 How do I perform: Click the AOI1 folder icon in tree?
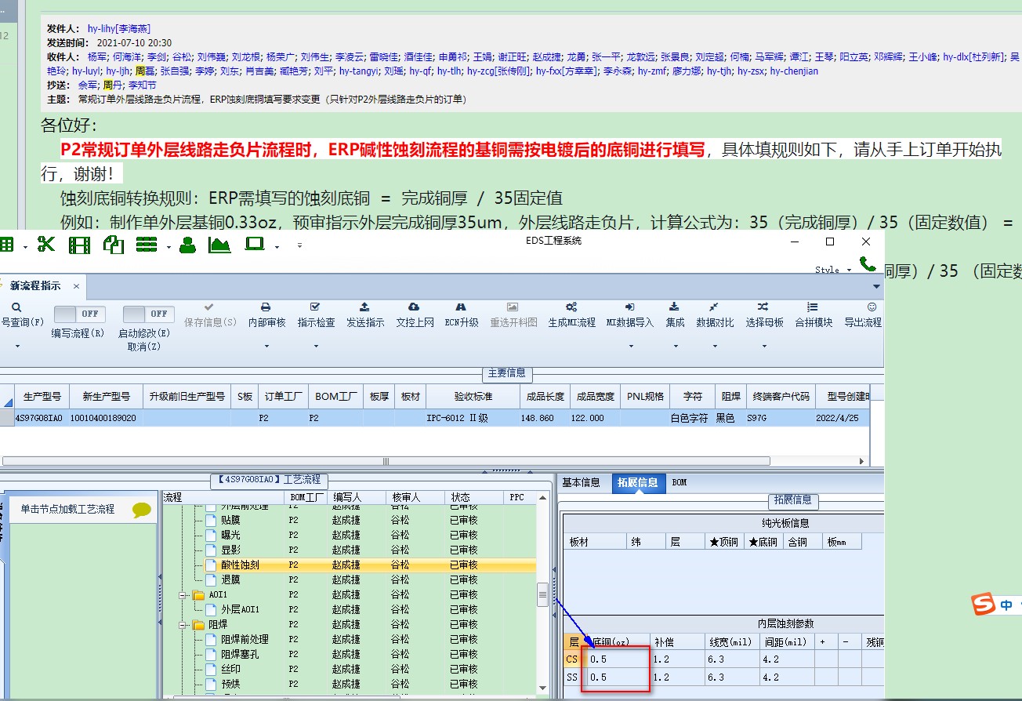click(x=198, y=594)
